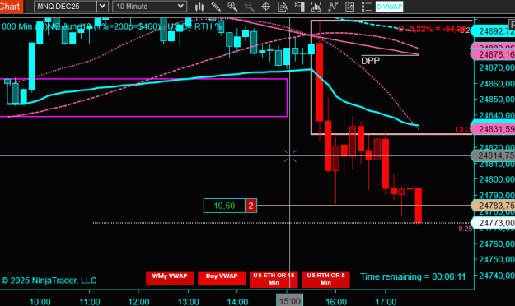Open the indicators zigzag line icon
Viewport: 515px width, 306px height.
point(333,7)
